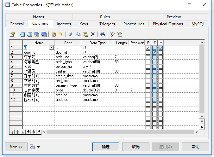Screen dimensions: 214x157
Task: Click the properties menu icon beside More
Action: pos(32,147)
